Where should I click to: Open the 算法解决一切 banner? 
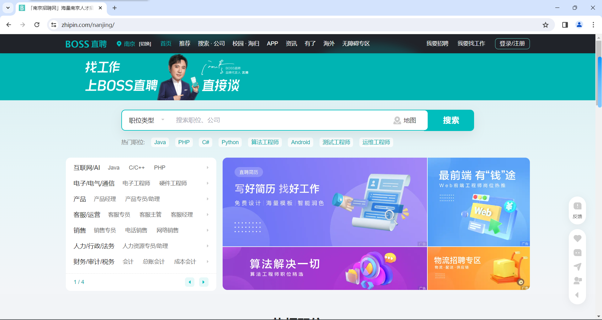coord(325,269)
